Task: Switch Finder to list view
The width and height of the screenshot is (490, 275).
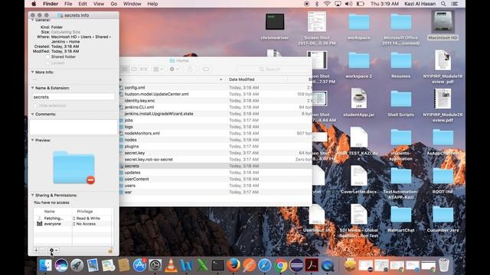Action: 125,70
